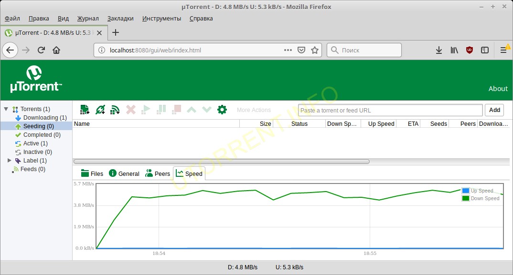Viewport: 513px width, 275px height.
Task: Select Active (1) in the sidebar
Action: click(x=35, y=143)
